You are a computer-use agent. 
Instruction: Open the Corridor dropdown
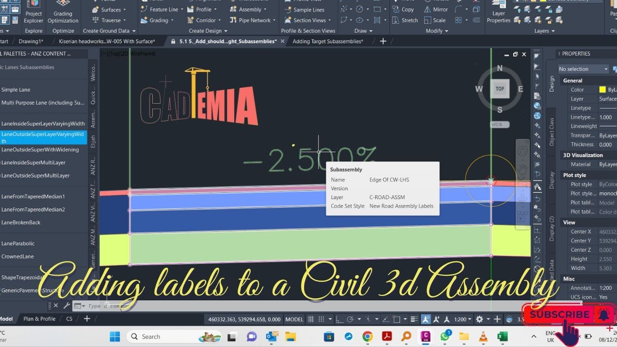tap(205, 20)
